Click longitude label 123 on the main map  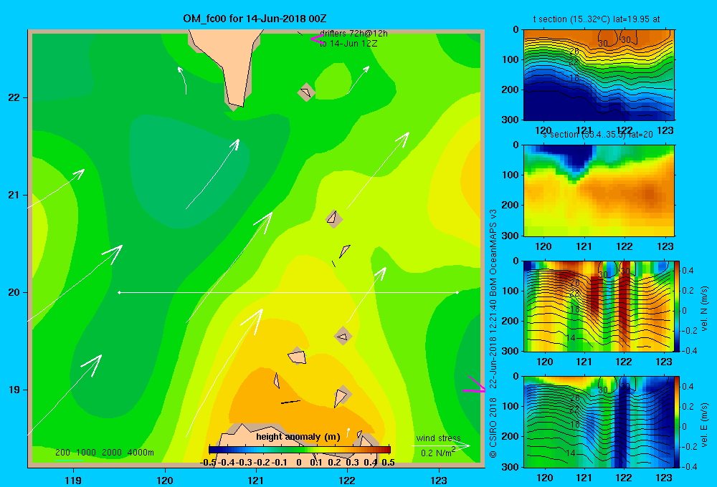pyautogui.click(x=439, y=481)
